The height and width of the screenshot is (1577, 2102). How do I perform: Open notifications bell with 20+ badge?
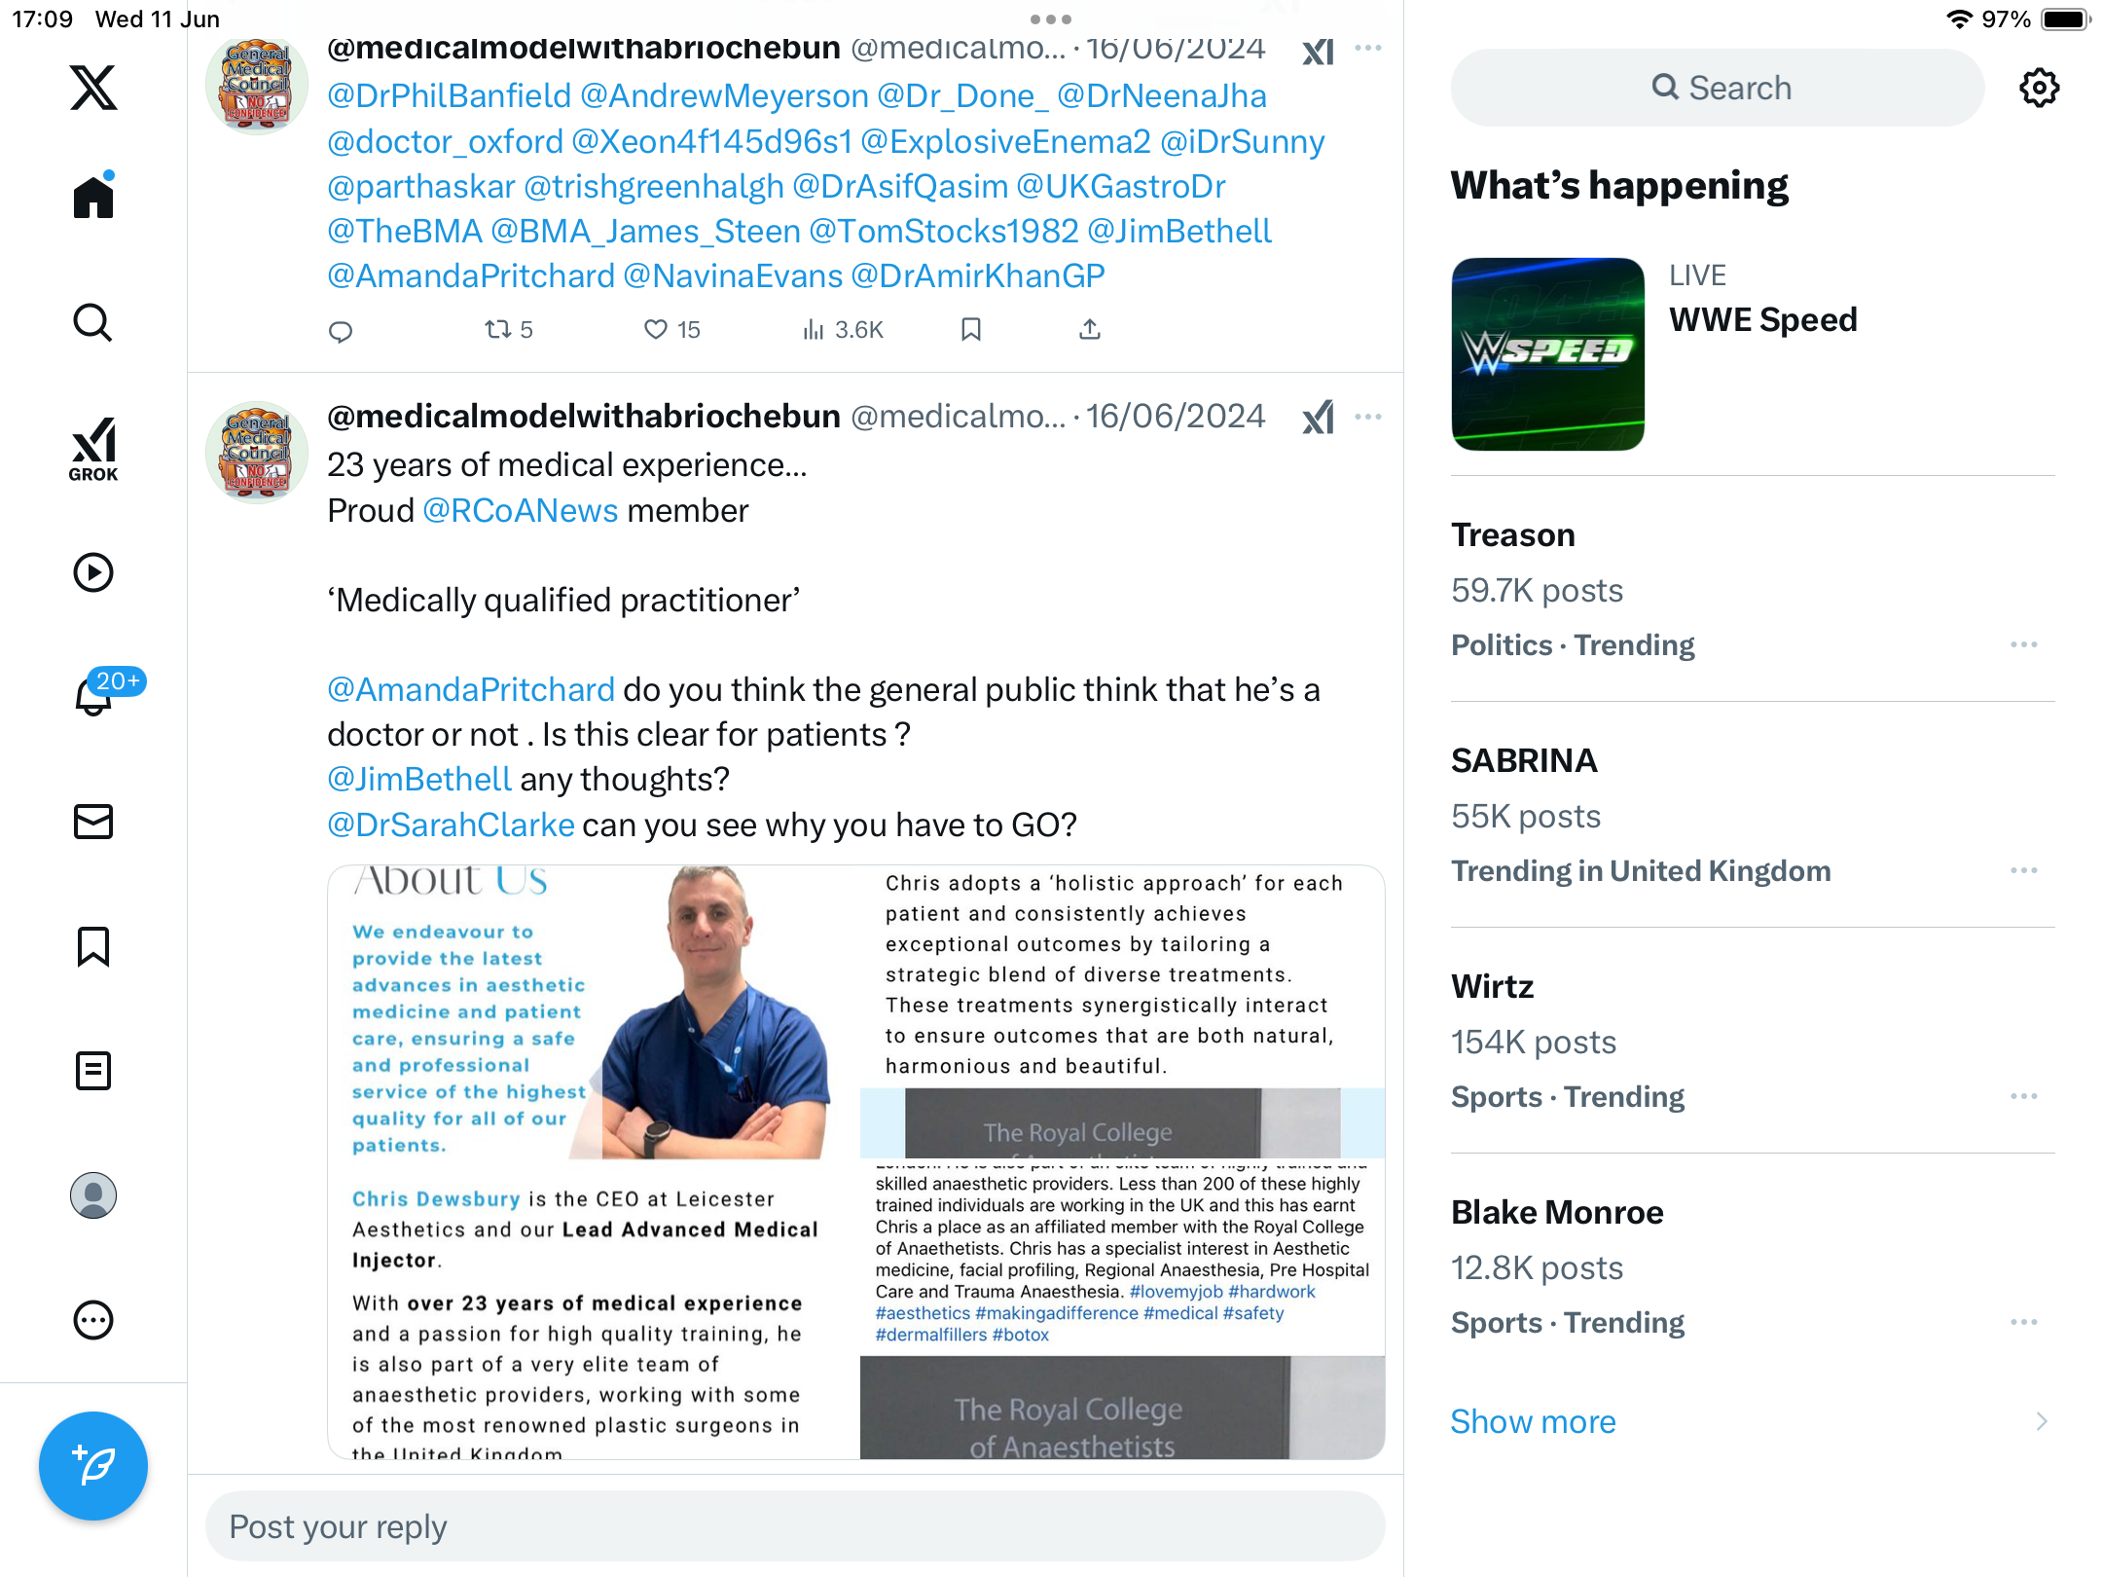95,695
